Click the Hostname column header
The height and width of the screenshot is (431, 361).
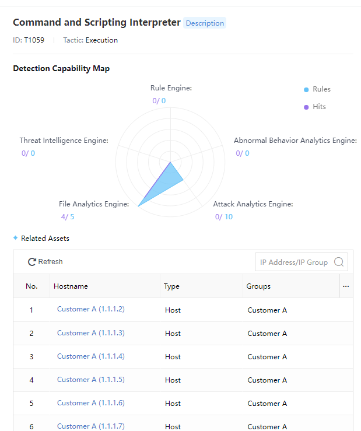click(x=71, y=286)
